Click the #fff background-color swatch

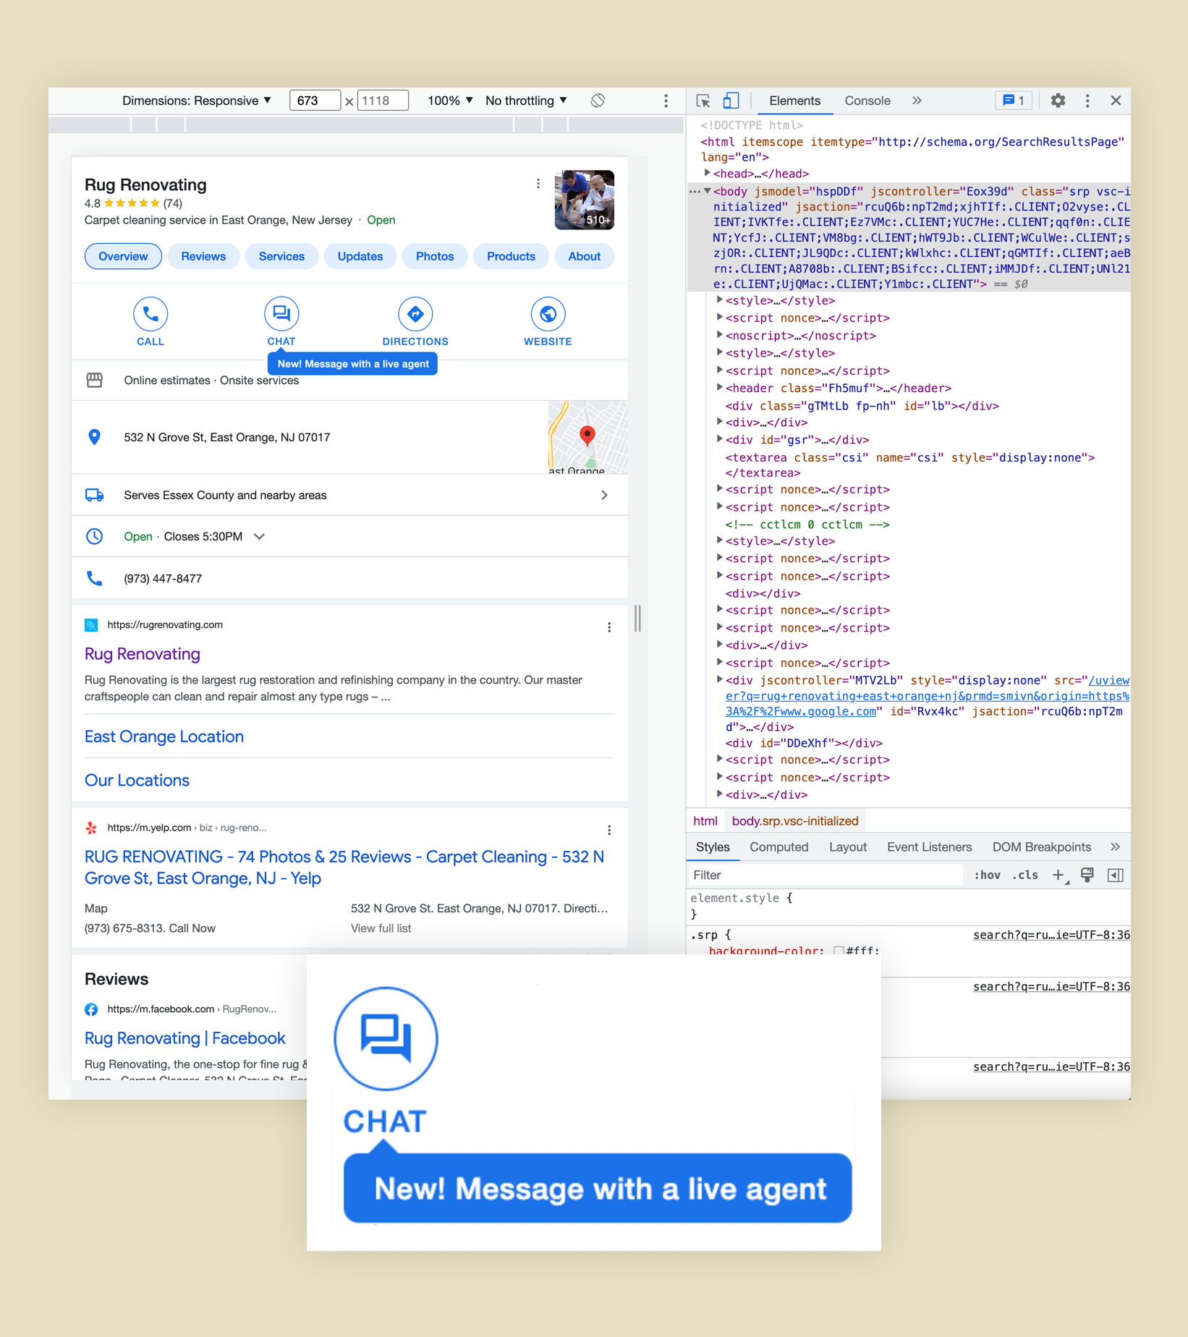(x=839, y=950)
